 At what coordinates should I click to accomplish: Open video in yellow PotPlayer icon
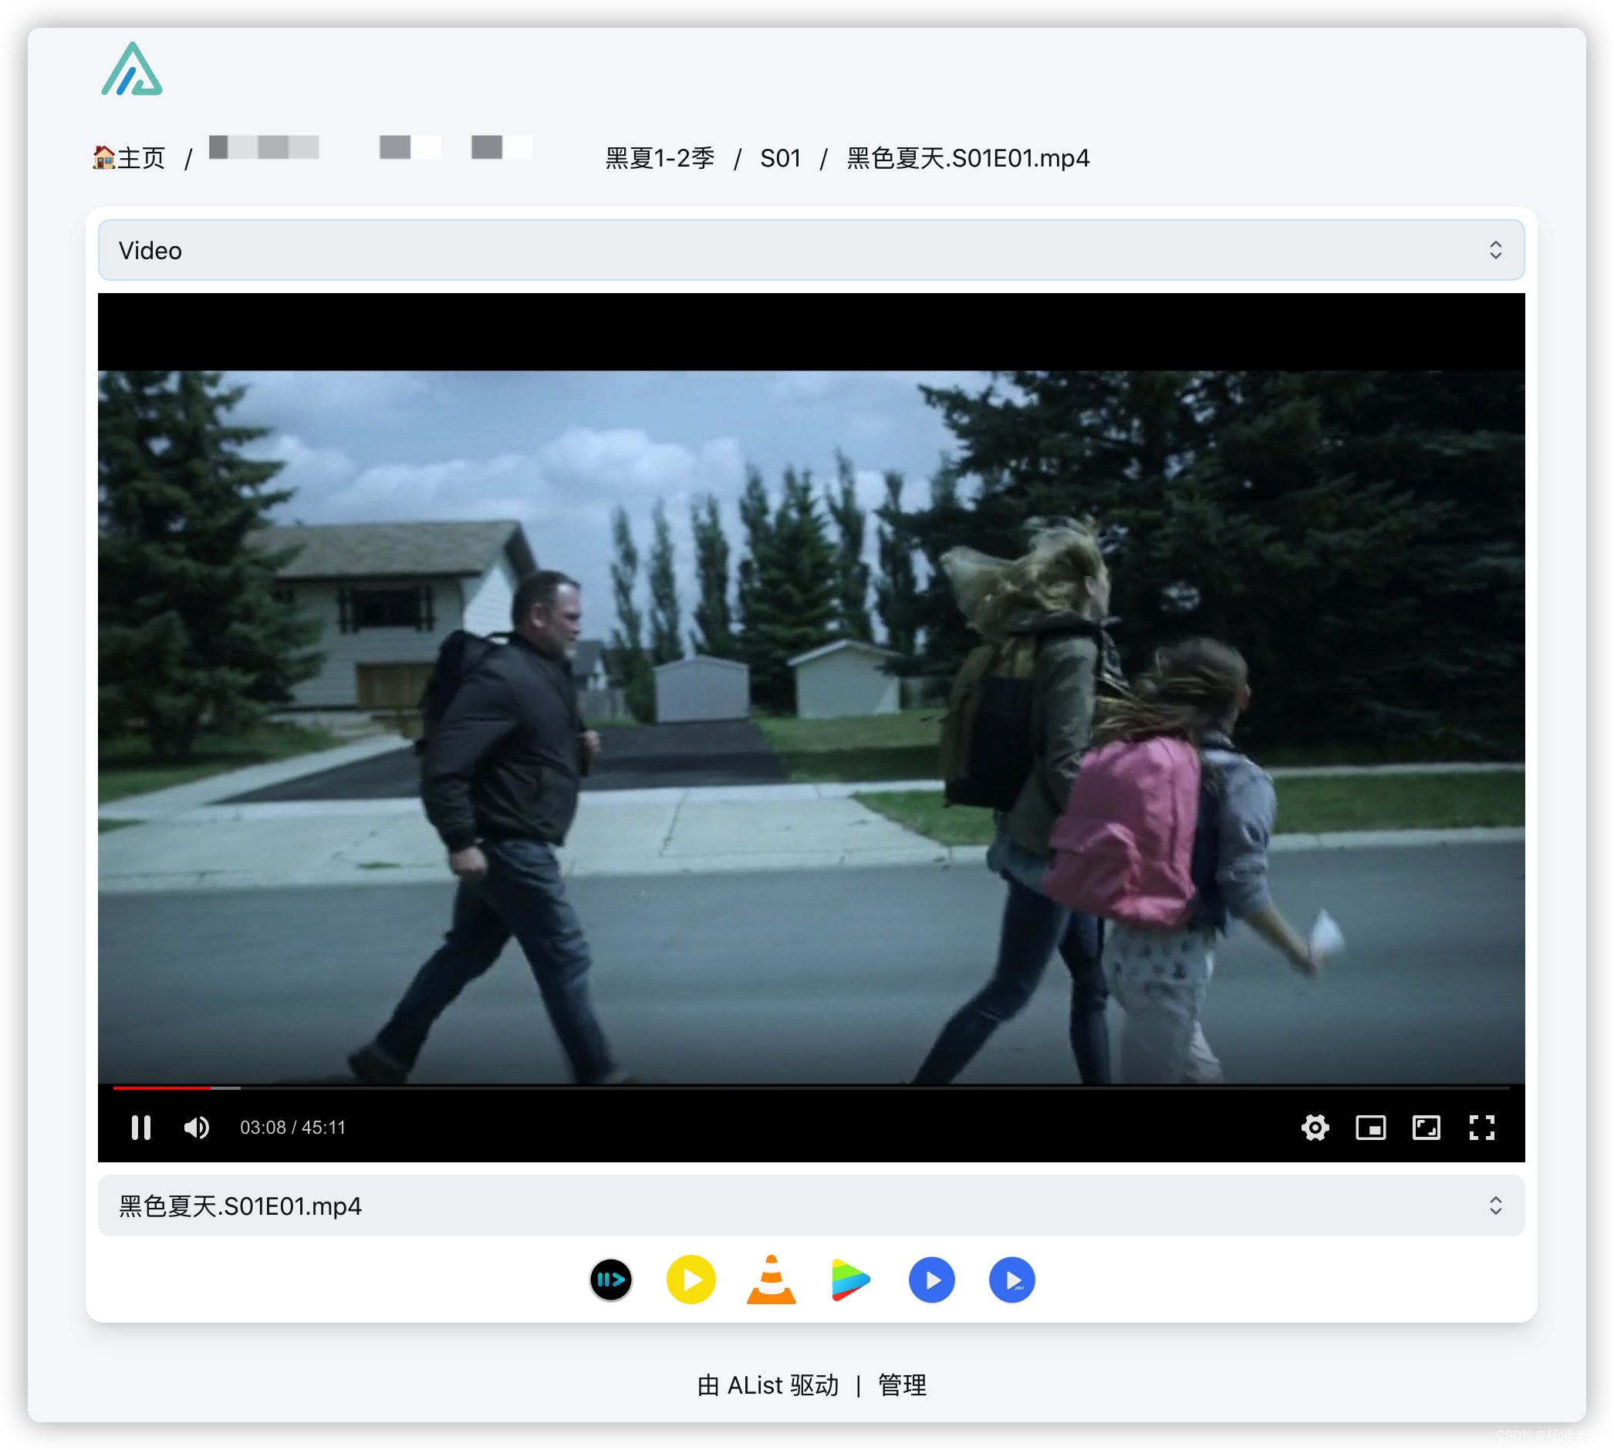[x=691, y=1280]
